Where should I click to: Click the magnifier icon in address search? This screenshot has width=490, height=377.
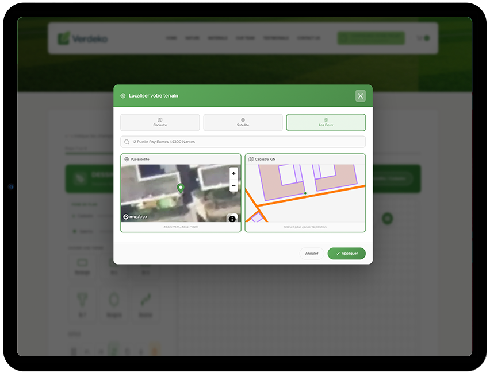pyautogui.click(x=127, y=142)
